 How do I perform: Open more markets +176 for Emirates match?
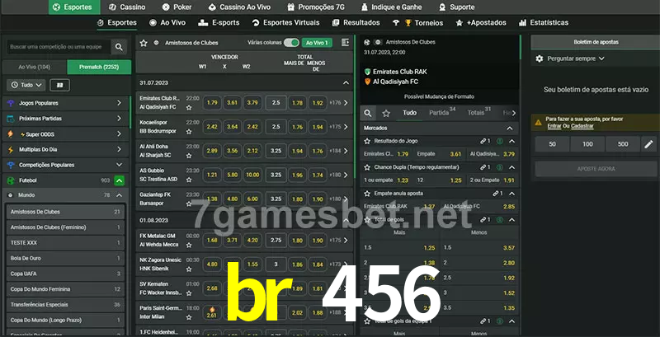click(339, 102)
